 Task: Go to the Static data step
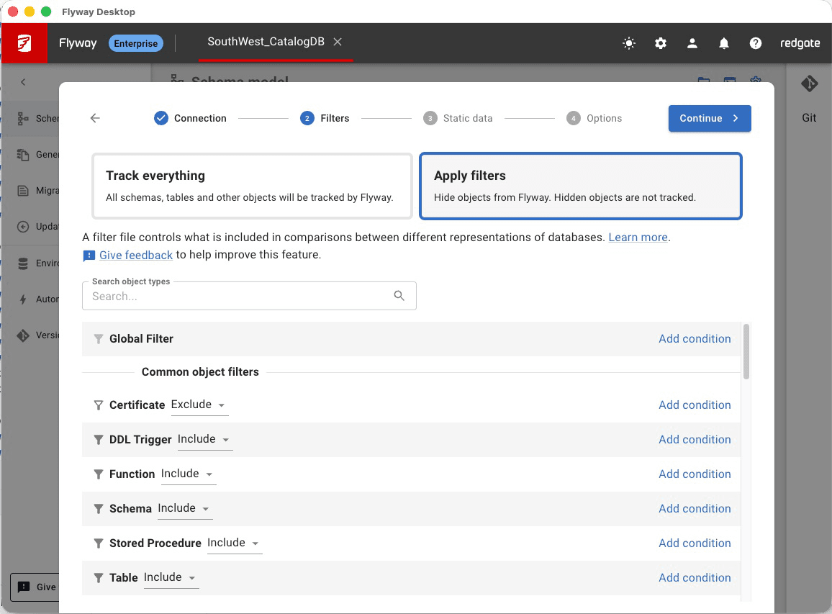coord(458,118)
